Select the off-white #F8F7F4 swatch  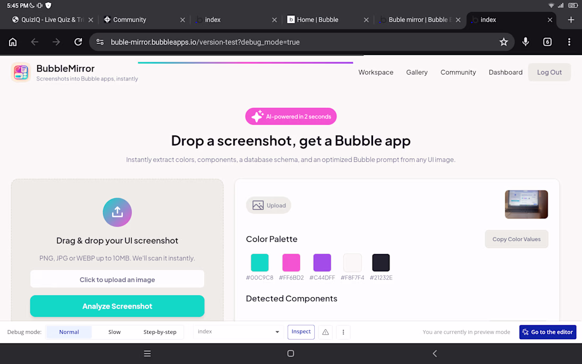tap(352, 263)
